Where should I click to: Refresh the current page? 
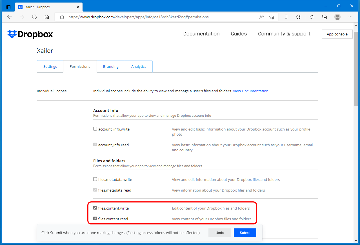34,17
